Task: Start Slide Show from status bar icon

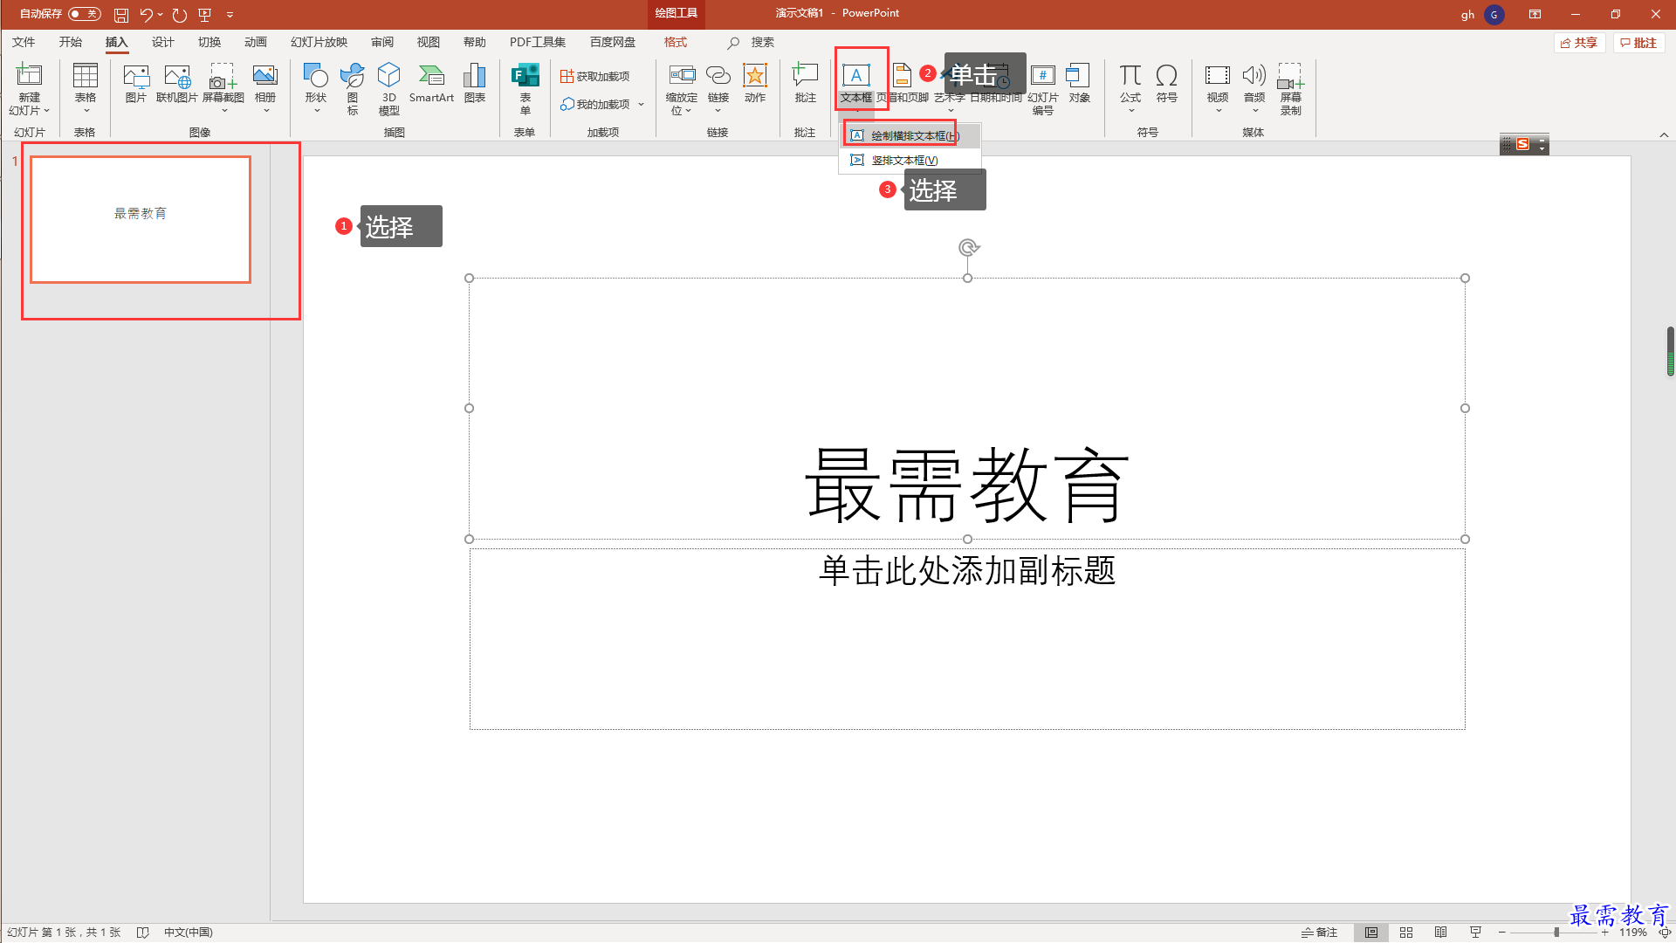Action: pos(1475,933)
